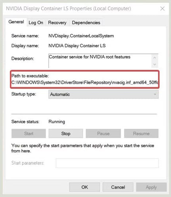The height and width of the screenshot is (197, 171).
Task: Click the Start service button
Action: click(29, 134)
